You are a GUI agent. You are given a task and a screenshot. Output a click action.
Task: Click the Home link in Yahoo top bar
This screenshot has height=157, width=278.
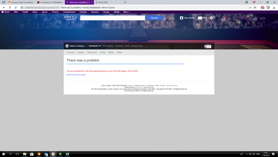(6, 12)
